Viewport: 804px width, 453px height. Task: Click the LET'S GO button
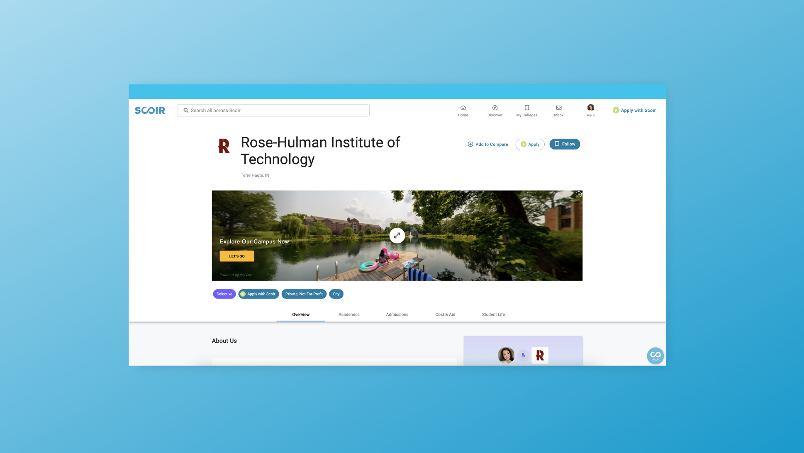pyautogui.click(x=237, y=256)
